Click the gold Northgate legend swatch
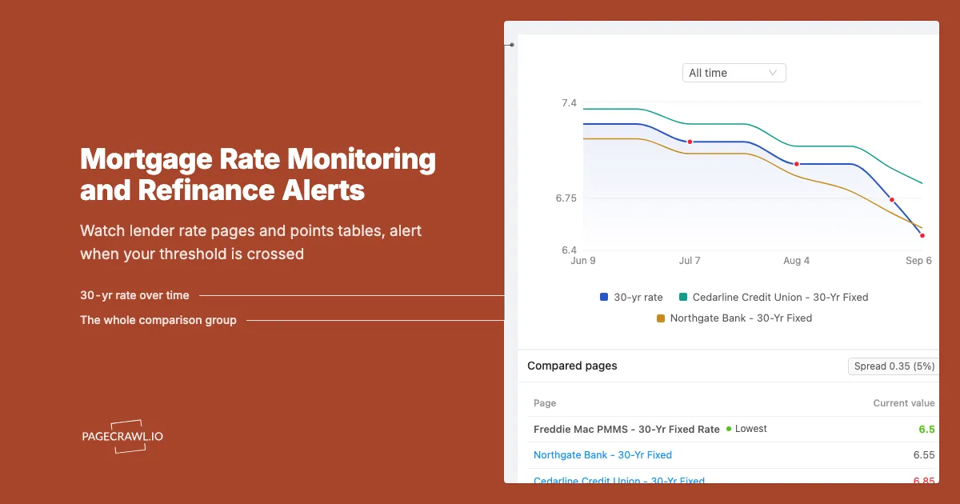Image resolution: width=960 pixels, height=504 pixels. 660,318
